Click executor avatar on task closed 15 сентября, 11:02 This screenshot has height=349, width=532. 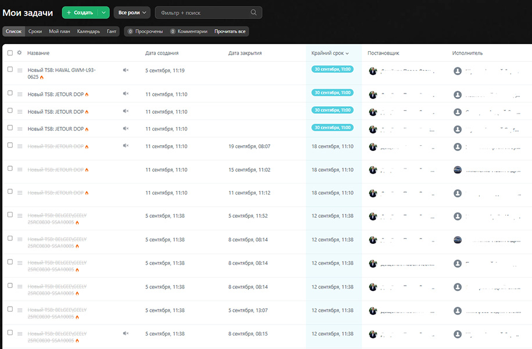(458, 170)
